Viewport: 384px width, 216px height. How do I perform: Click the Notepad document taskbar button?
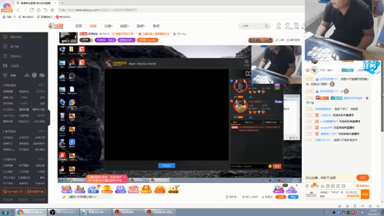point(96,212)
